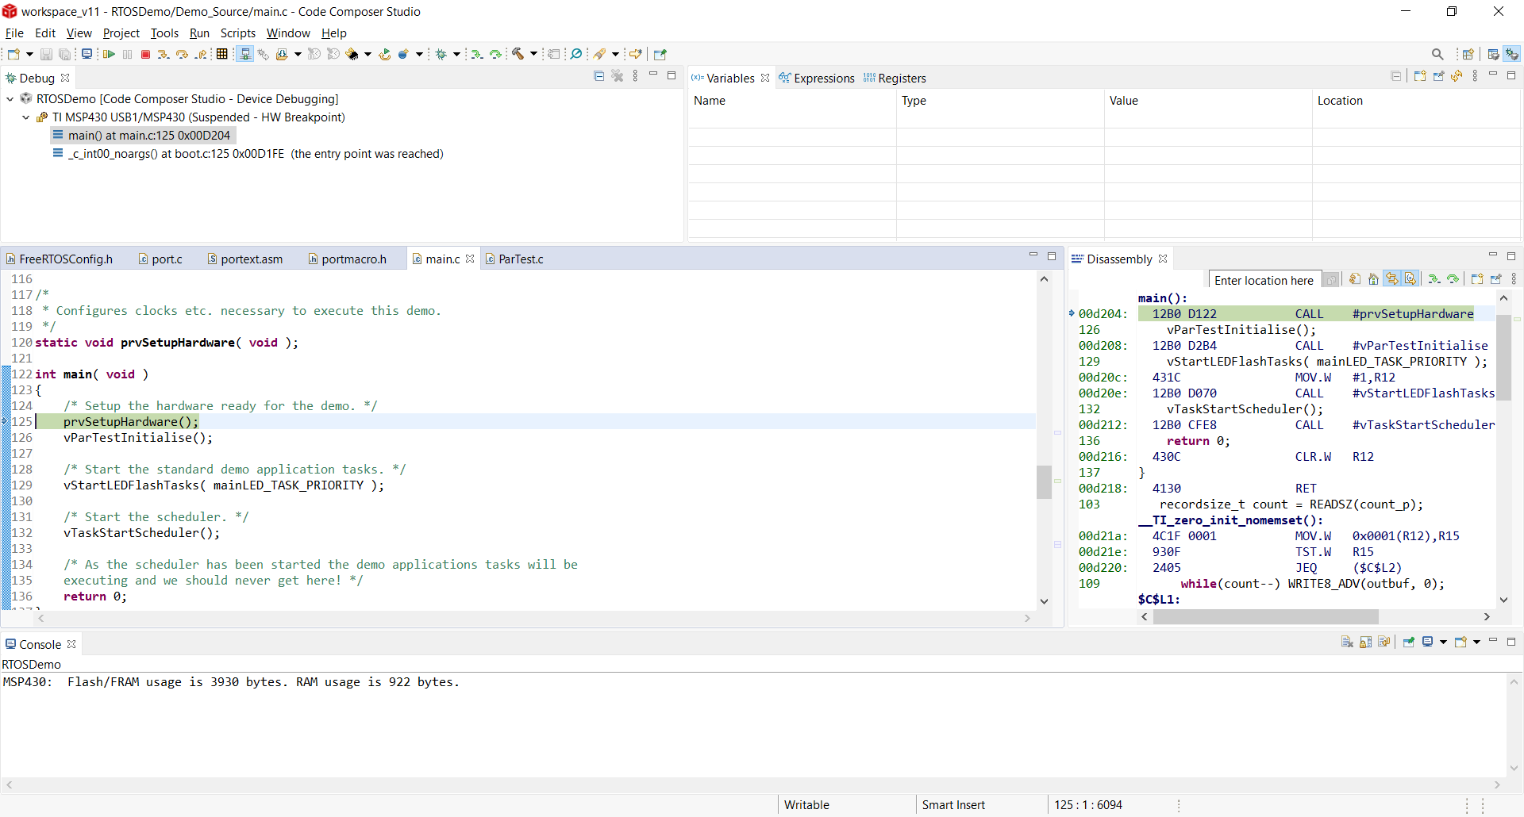
Task: Click the assembly step over icon in main toolbar
Action: coord(495,54)
